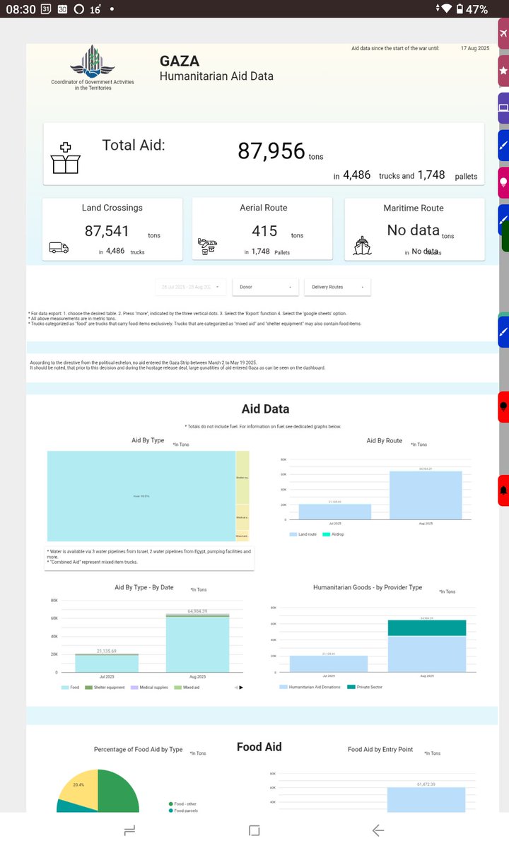Click the Humanitarian Aid Data subtitle
509x848 pixels.
pyautogui.click(x=216, y=76)
